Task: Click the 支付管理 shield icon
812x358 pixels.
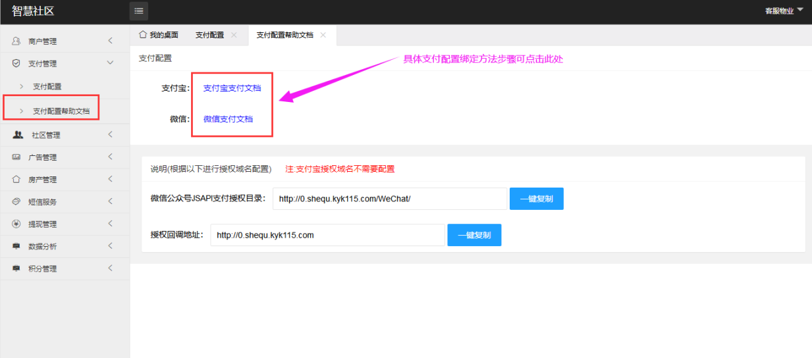Action: point(16,63)
